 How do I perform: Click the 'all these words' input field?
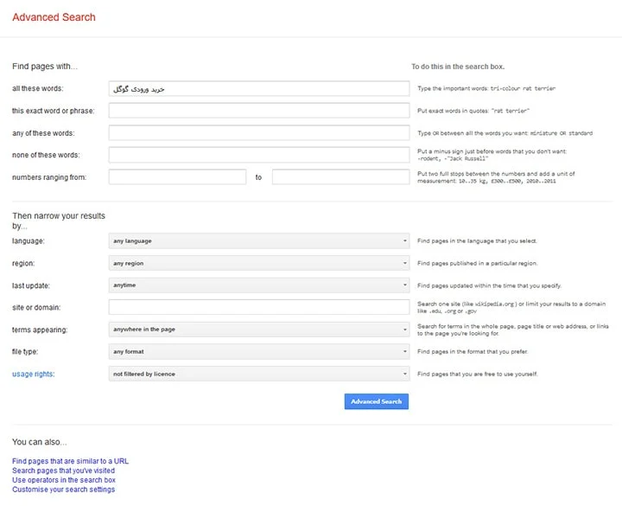click(x=259, y=88)
